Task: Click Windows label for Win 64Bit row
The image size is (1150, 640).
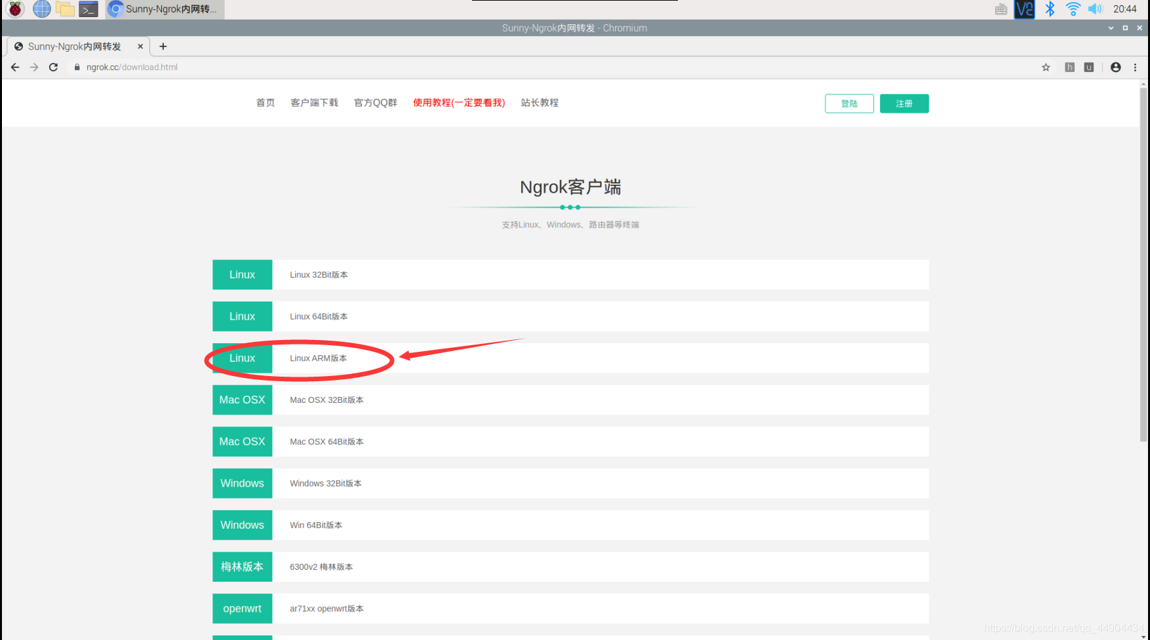Action: pyautogui.click(x=242, y=525)
